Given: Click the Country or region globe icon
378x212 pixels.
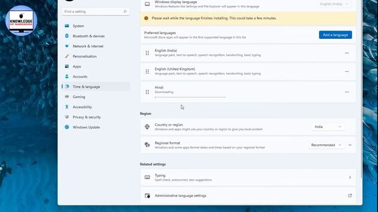Looking at the screenshot, I should tap(147, 127).
